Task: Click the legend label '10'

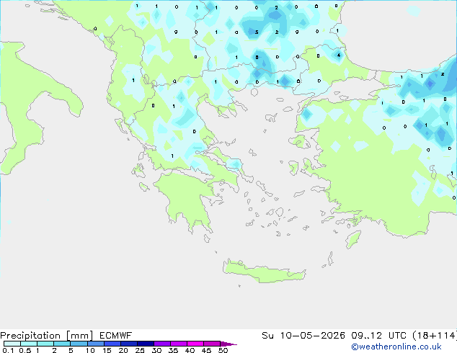Action: point(90,350)
